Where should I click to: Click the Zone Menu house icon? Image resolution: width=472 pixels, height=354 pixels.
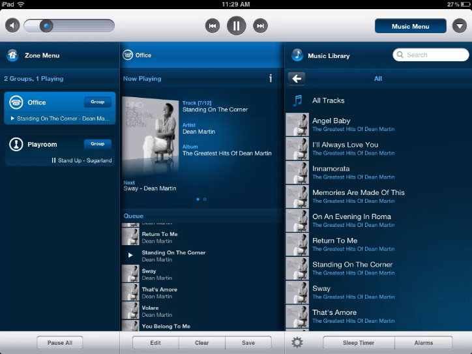12,55
